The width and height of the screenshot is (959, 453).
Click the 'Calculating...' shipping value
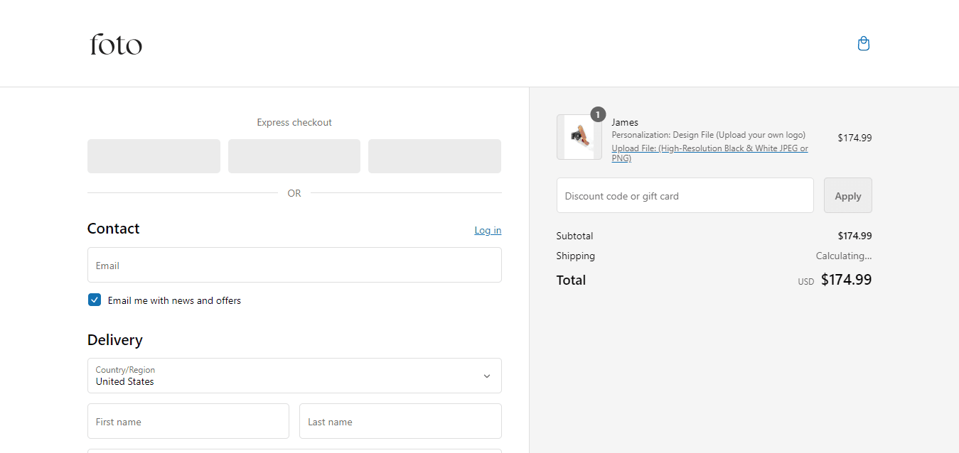(844, 256)
